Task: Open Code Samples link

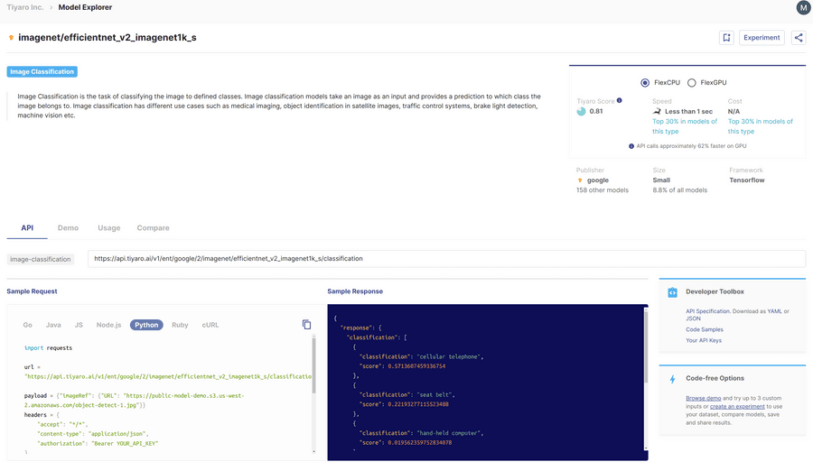Action: coord(704,329)
